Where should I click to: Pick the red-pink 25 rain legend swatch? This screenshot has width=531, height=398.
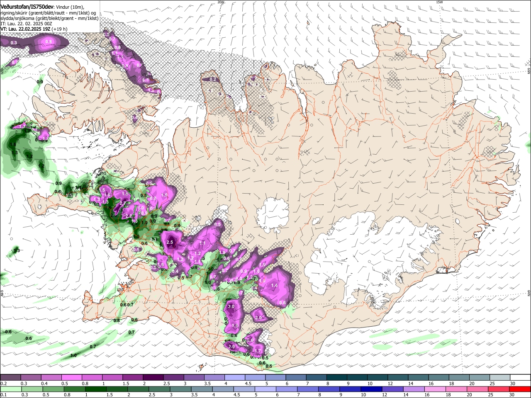click(499, 389)
